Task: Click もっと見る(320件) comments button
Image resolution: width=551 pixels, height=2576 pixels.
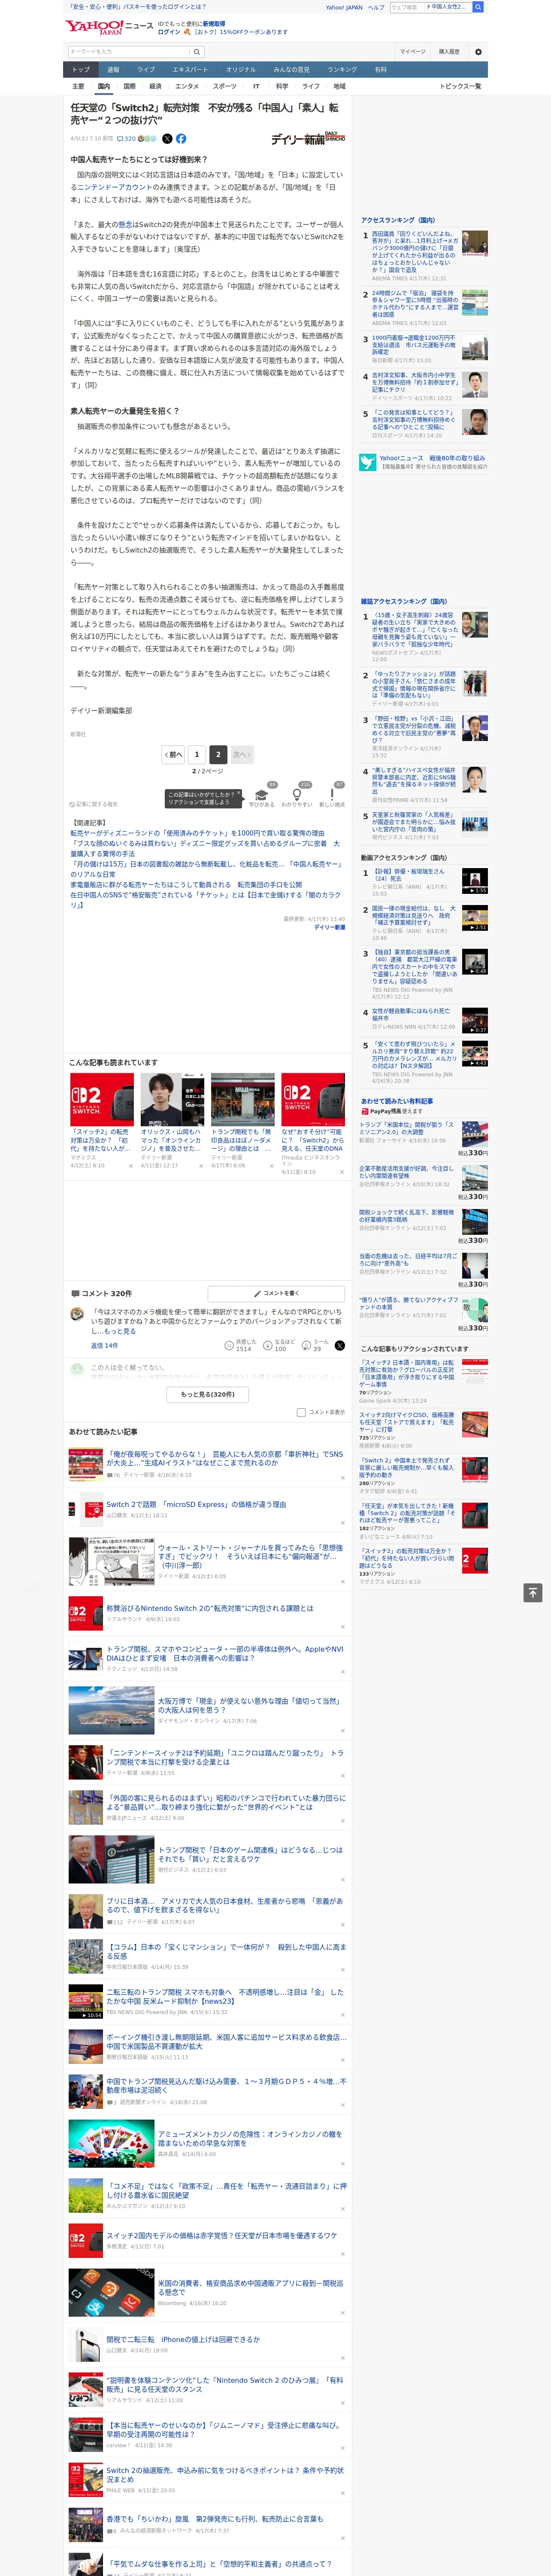Action: (208, 1394)
